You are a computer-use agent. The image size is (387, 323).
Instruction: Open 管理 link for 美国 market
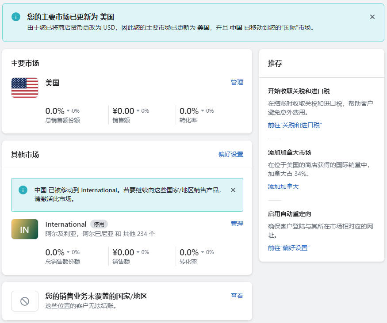click(237, 82)
